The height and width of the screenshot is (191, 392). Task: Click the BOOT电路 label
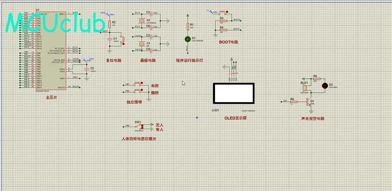pyautogui.click(x=229, y=42)
